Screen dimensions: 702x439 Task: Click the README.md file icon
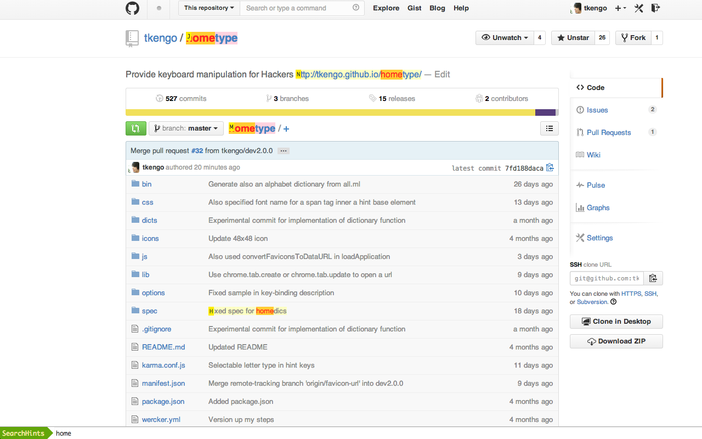click(x=135, y=347)
